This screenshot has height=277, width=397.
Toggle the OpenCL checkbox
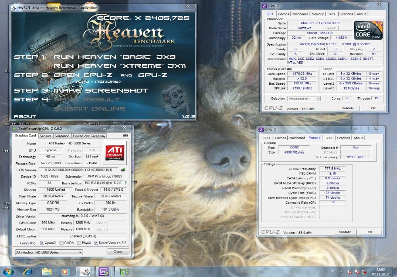point(42,243)
